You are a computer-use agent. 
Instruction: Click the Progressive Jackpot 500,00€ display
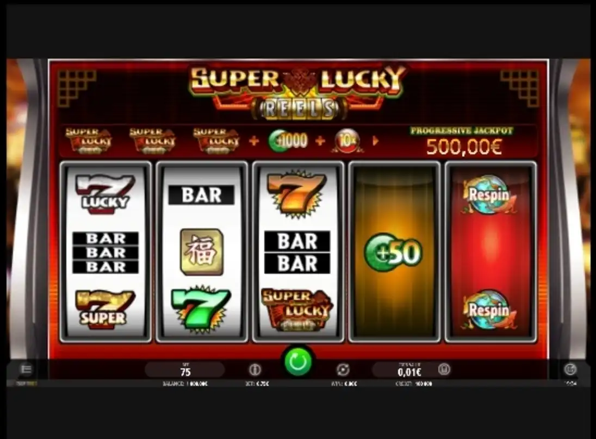(462, 142)
